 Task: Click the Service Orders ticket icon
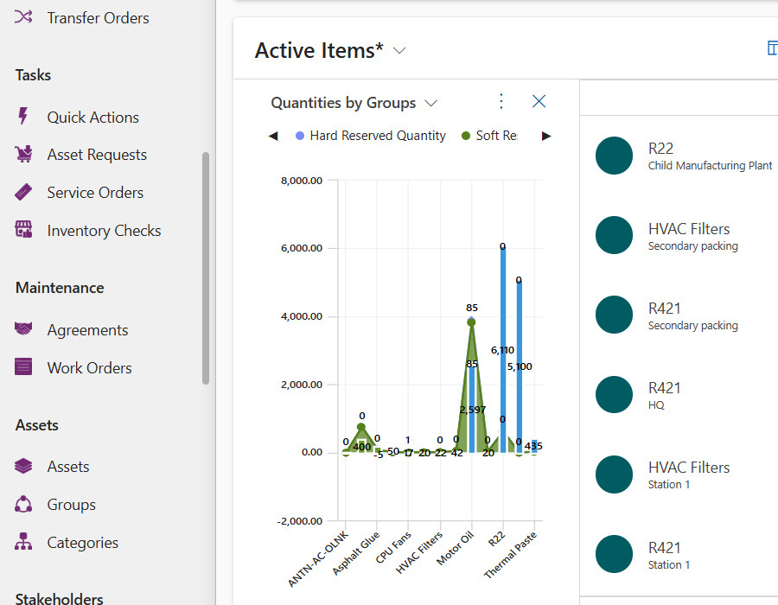tap(23, 192)
